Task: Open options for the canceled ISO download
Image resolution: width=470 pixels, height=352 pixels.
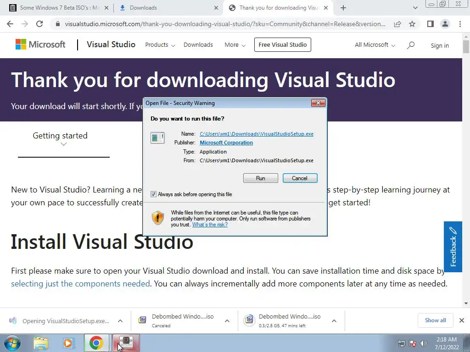Action: (227, 321)
